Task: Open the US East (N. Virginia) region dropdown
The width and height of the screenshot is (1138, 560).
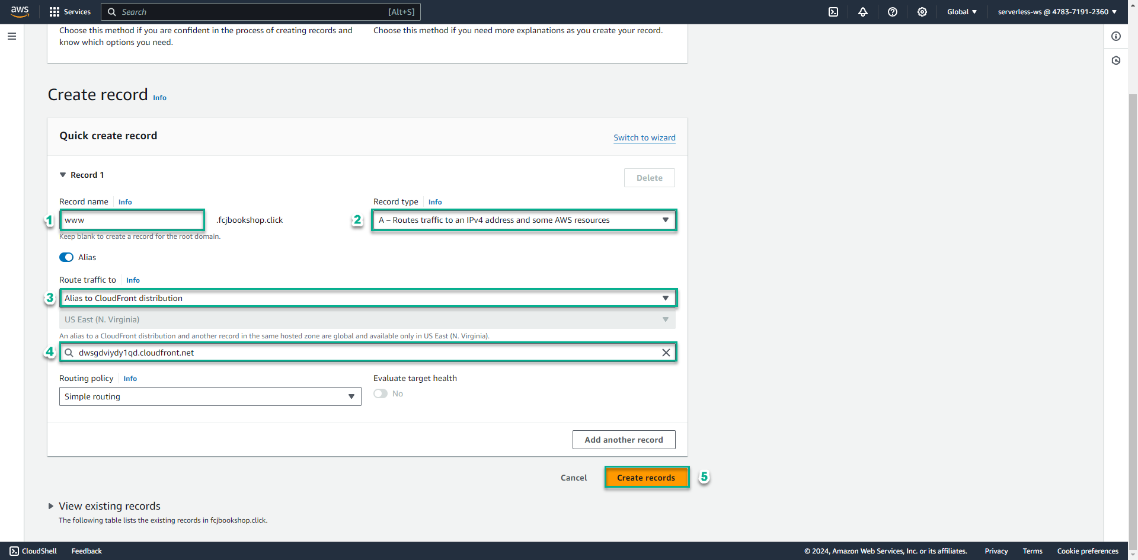Action: click(367, 319)
